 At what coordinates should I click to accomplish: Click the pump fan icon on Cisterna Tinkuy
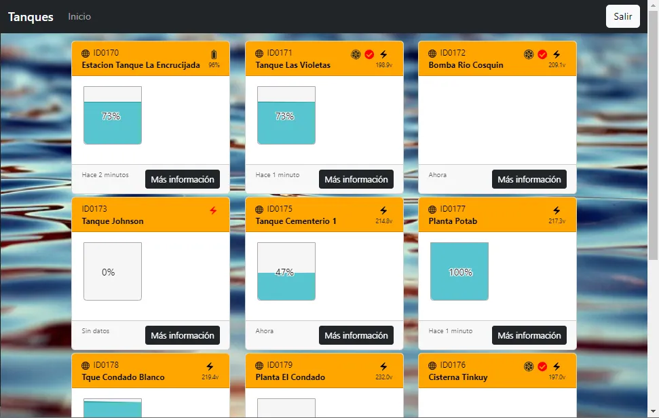point(529,366)
